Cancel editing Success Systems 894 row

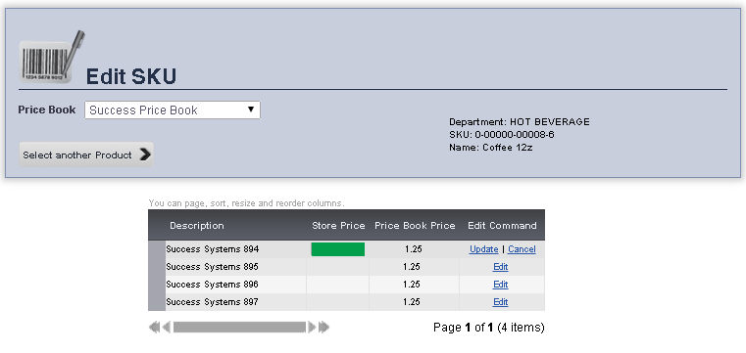pyautogui.click(x=522, y=249)
